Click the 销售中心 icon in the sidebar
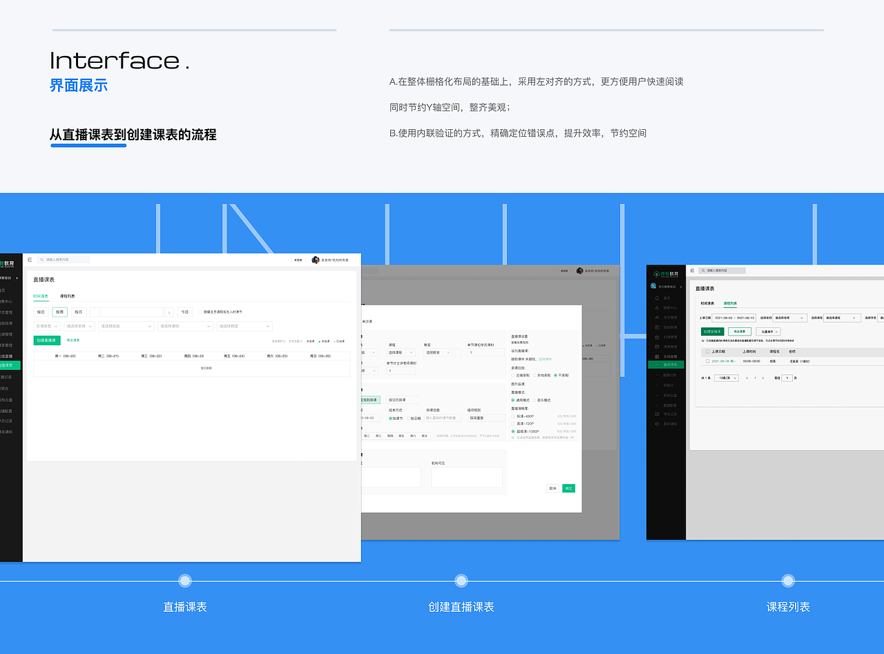The width and height of the screenshot is (884, 654). (x=656, y=308)
